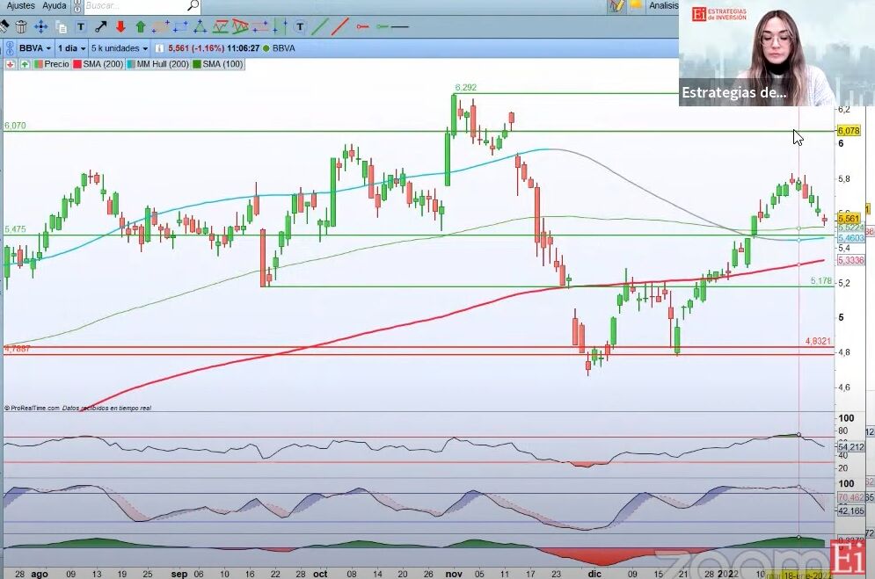The height and width of the screenshot is (579, 875).
Task: Click the red SMA (200) color square
Action: [x=77, y=65]
